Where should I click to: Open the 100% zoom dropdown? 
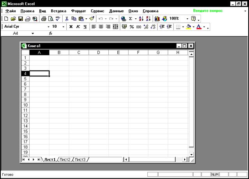pyautogui.click(x=187, y=19)
